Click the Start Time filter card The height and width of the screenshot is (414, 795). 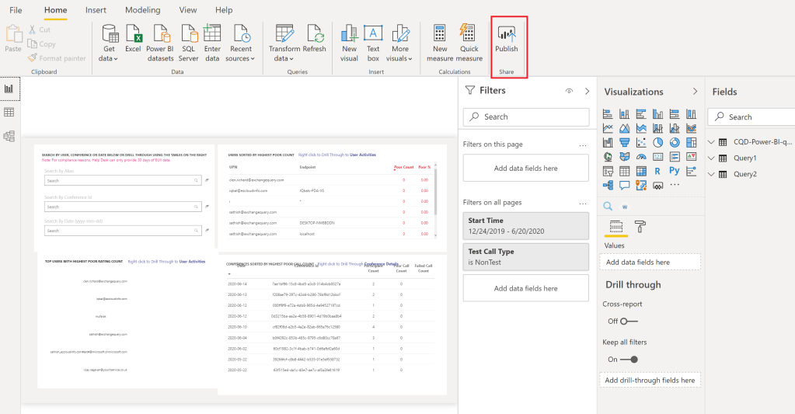pos(525,226)
